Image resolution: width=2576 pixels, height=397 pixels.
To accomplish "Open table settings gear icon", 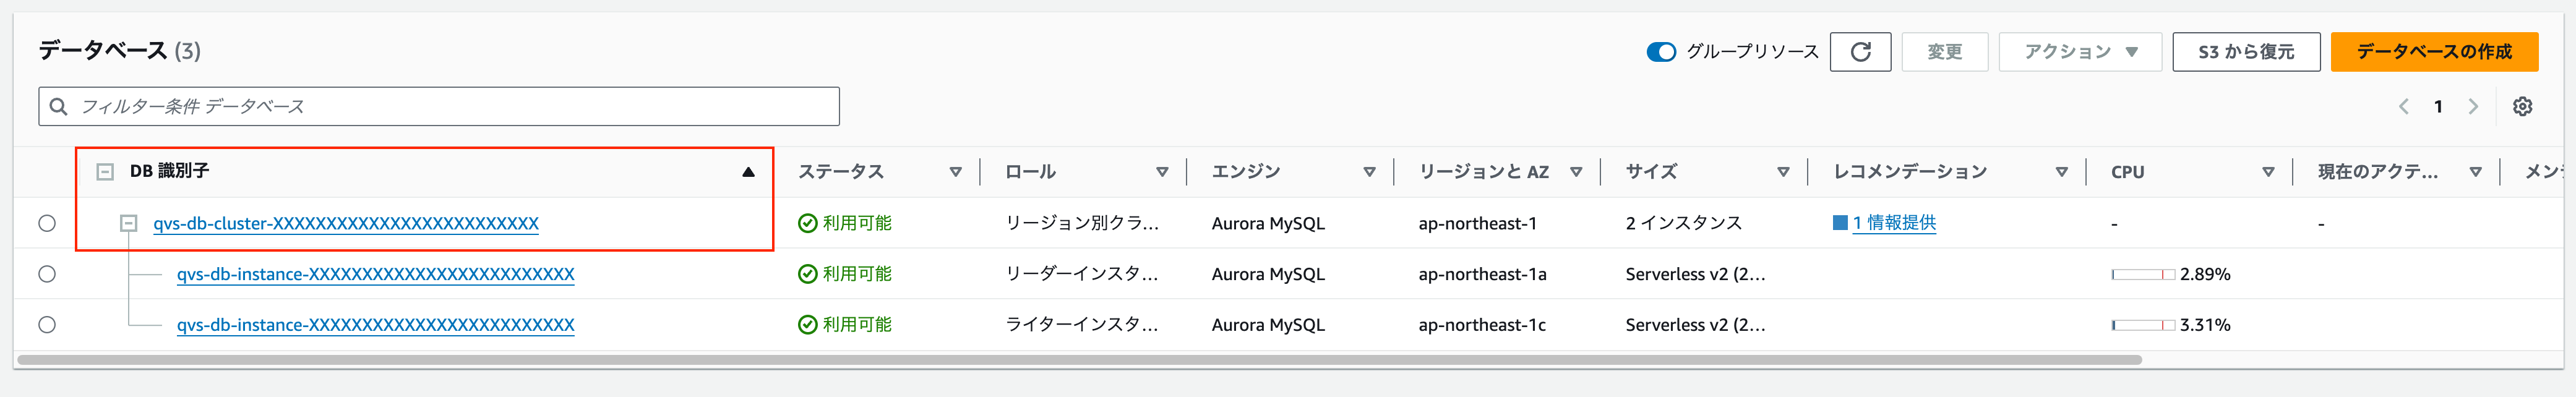I will [x=2522, y=107].
